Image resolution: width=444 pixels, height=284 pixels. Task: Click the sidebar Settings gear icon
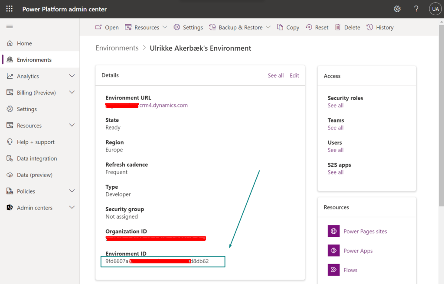tap(10, 109)
